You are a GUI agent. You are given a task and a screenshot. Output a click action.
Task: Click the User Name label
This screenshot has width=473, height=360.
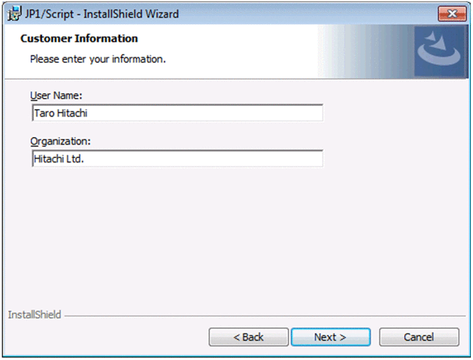(57, 96)
